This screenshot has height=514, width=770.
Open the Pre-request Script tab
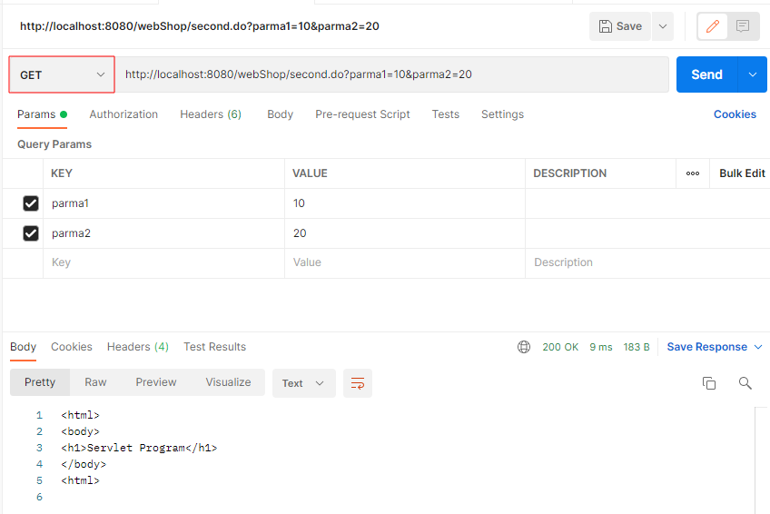[362, 114]
